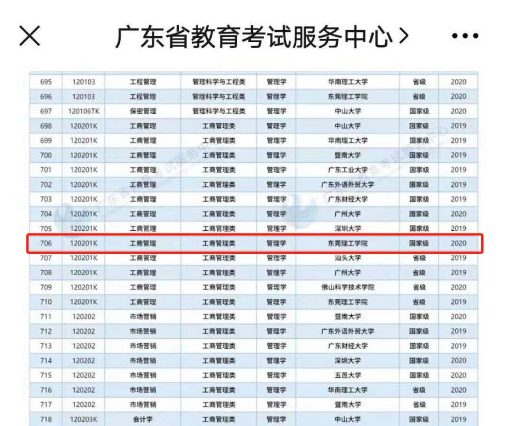Image resolution: width=507 pixels, height=426 pixels.
Task: Tap 深圳大学 in row 705
Action: (347, 229)
